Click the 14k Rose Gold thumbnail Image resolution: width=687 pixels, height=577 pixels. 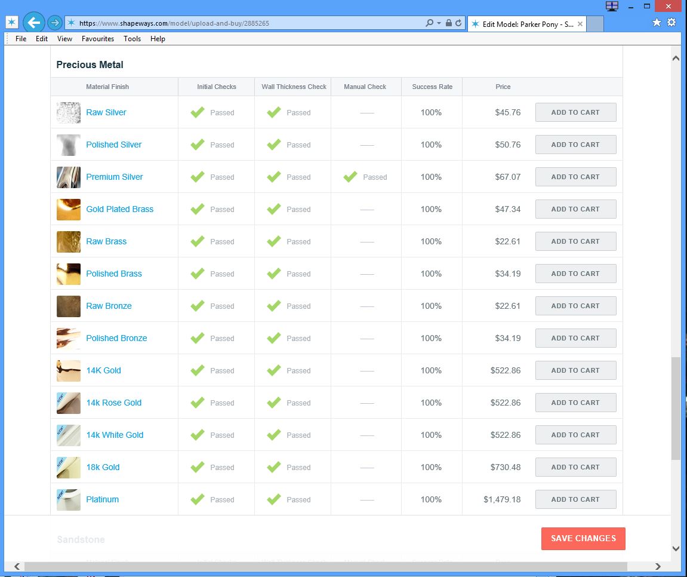(x=69, y=403)
